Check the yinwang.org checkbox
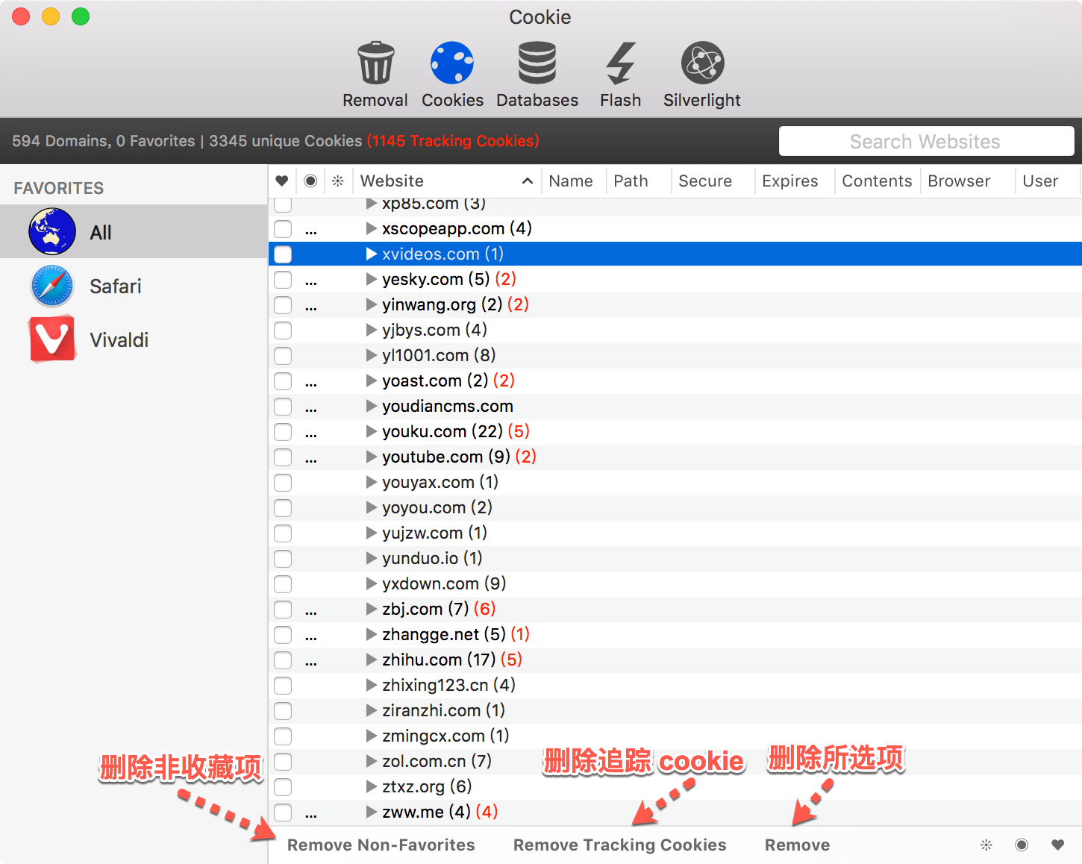The width and height of the screenshot is (1082, 864). (x=283, y=304)
